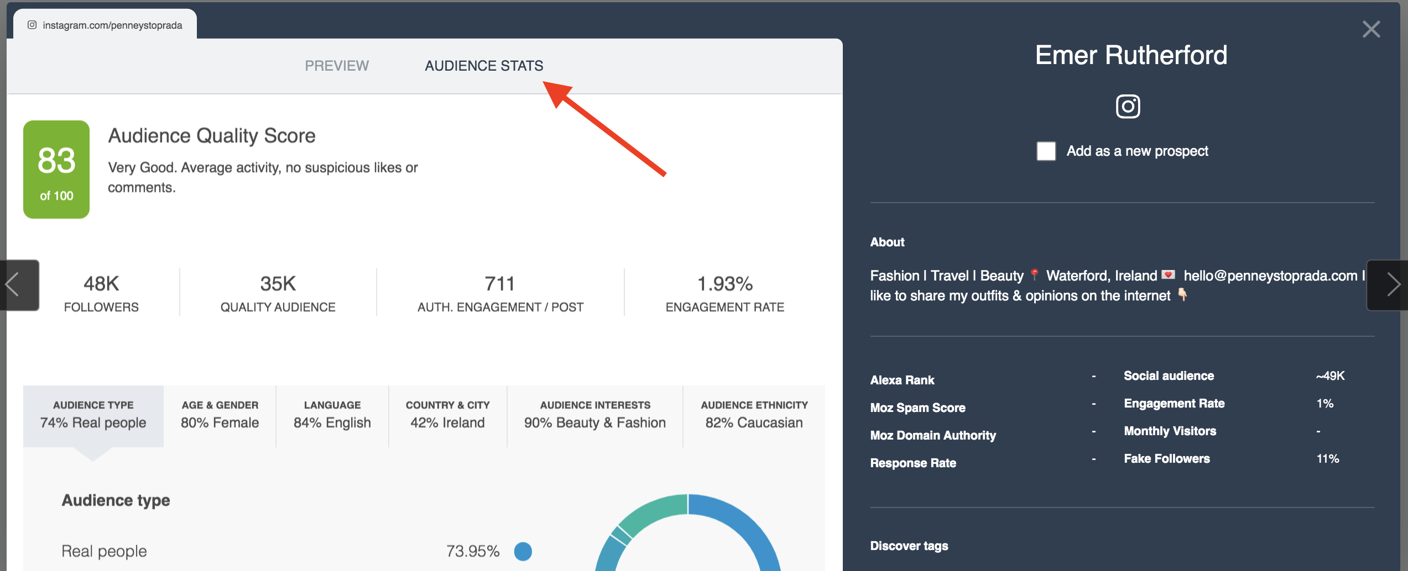This screenshot has height=571, width=1408.
Task: Open the Audience Stats tab
Action: pyautogui.click(x=484, y=66)
